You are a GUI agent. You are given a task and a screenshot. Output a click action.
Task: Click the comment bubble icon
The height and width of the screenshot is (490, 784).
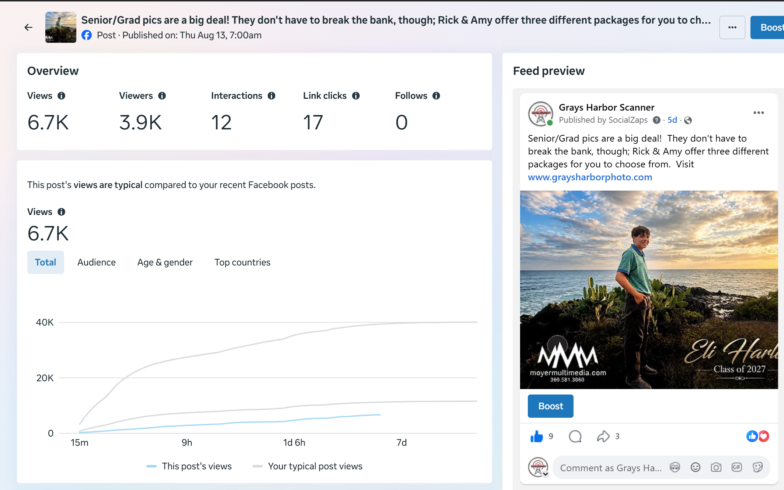click(x=575, y=437)
